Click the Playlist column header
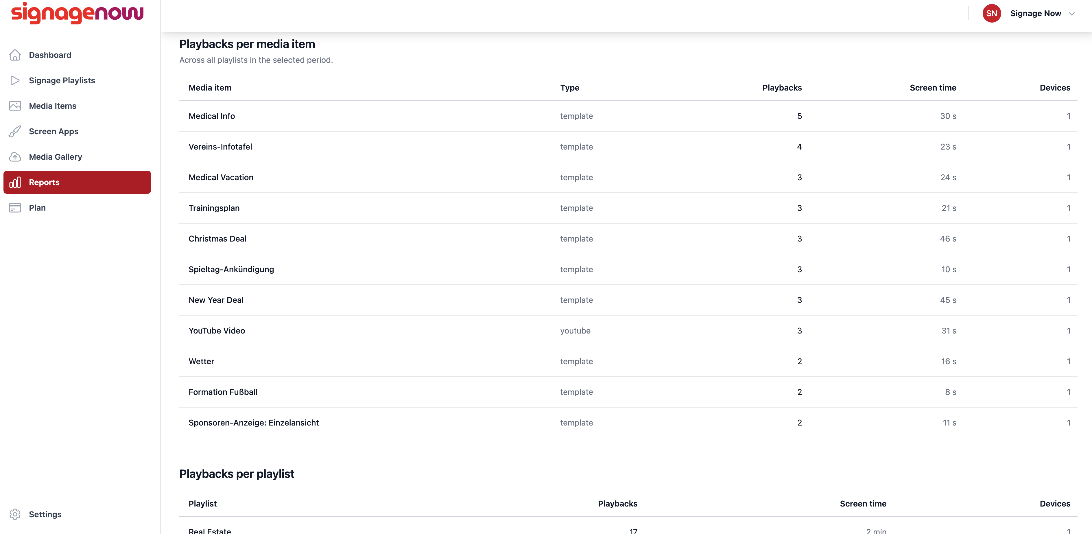Viewport: 1092px width, 534px height. pos(202,504)
